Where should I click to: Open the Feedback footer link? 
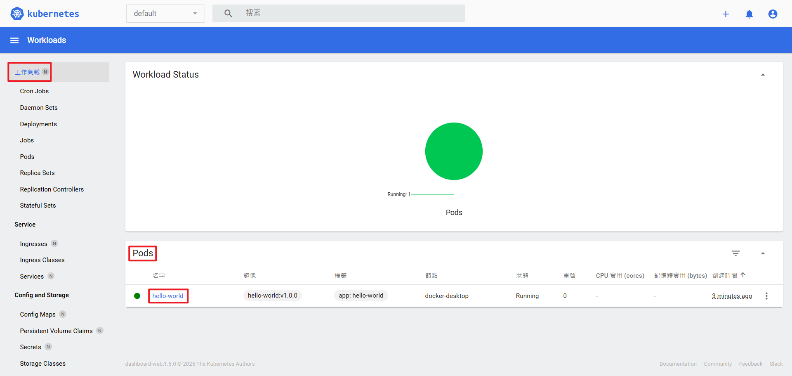(751, 364)
